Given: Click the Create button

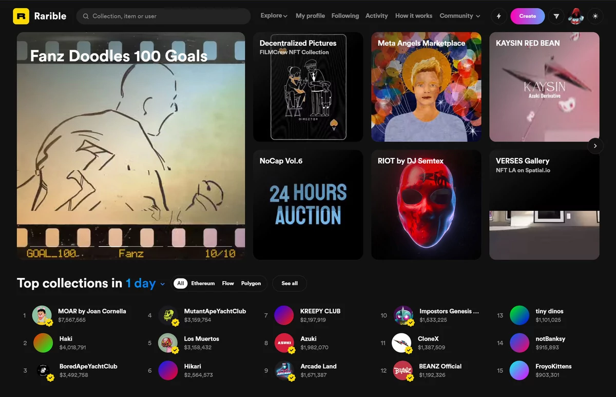Looking at the screenshot, I should tap(527, 16).
